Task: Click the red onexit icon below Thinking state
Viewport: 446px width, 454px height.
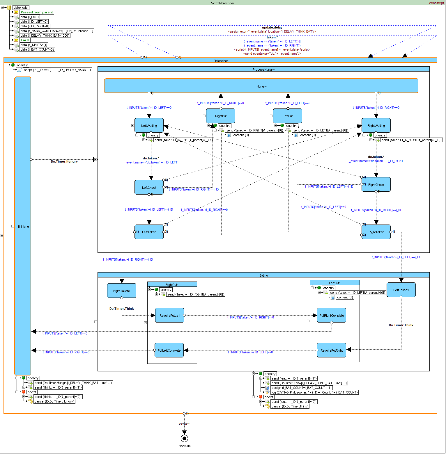Action: 24,392
